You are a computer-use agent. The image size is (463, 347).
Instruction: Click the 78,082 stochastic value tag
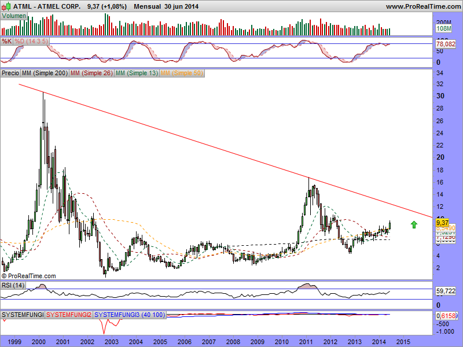click(446, 44)
